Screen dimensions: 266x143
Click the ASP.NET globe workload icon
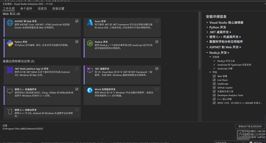tap(10, 23)
